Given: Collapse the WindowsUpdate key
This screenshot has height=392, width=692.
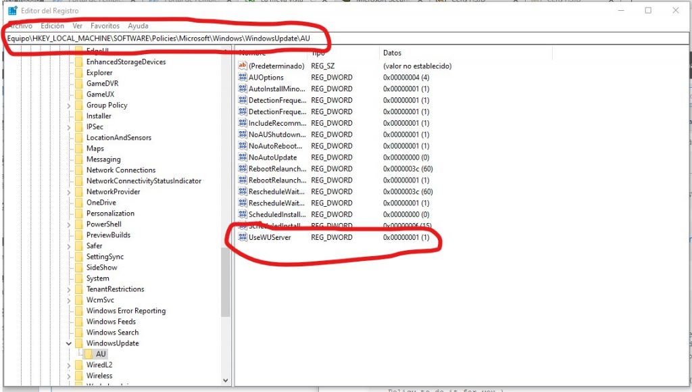Looking at the screenshot, I should (69, 343).
